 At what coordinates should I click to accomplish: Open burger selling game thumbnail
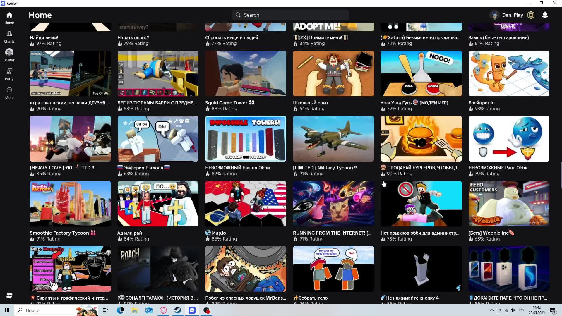[421, 138]
